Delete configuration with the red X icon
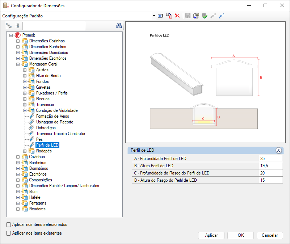This screenshot has height=244, width=290. 177,16
